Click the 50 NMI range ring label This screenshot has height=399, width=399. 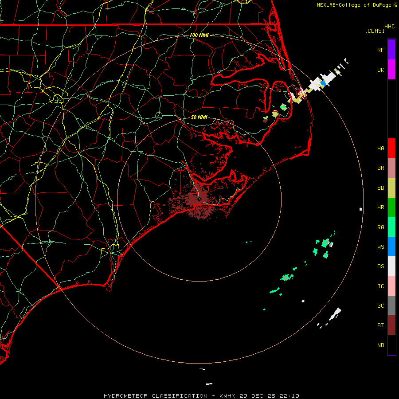tap(199, 117)
